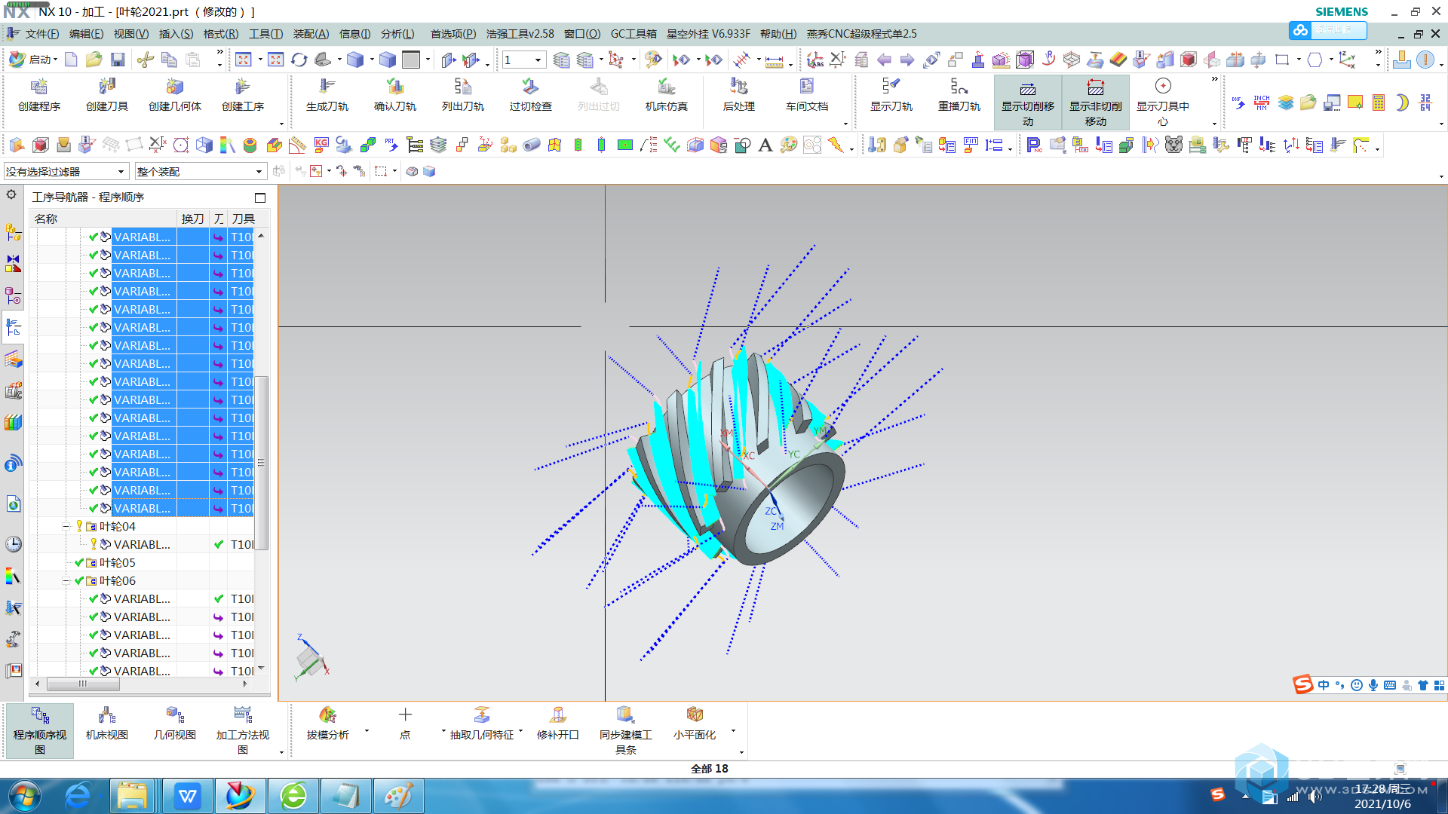Open WPS Writer from the taskbar
Viewport: 1448px width, 814px height.
click(x=187, y=796)
